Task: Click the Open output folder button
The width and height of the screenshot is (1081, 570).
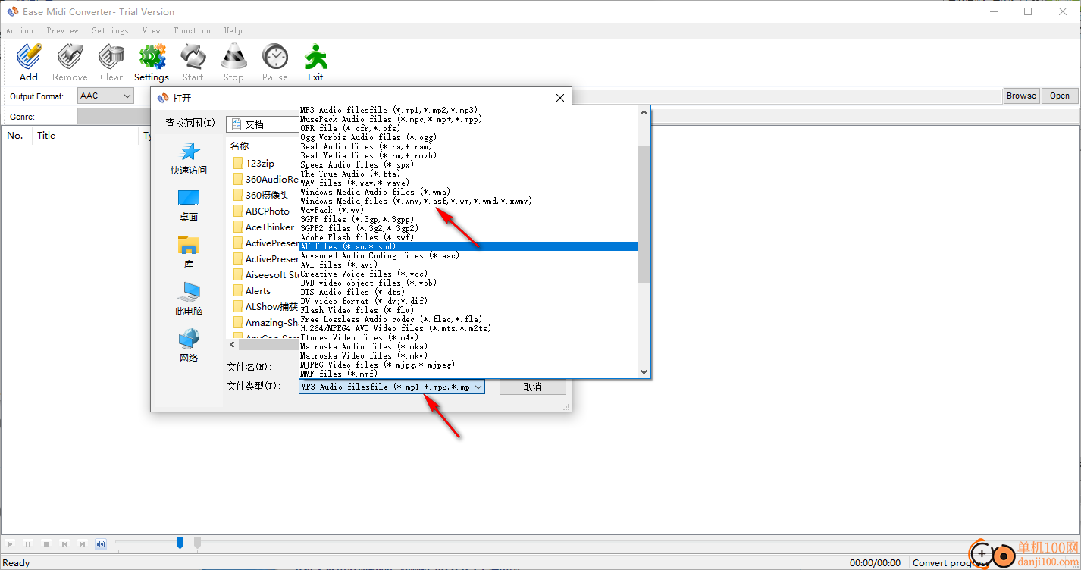Action: point(1060,96)
